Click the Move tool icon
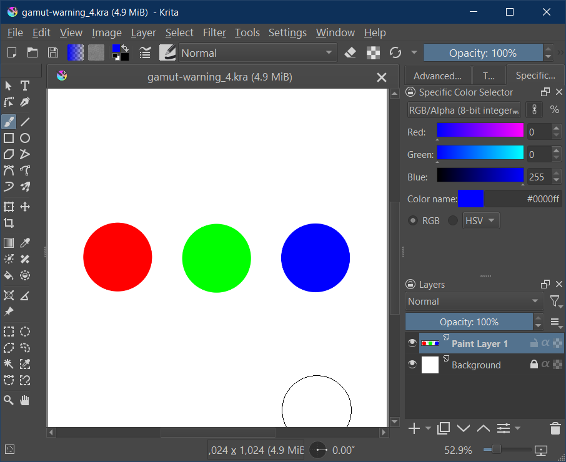Screen dimensions: 566x462 pos(25,207)
